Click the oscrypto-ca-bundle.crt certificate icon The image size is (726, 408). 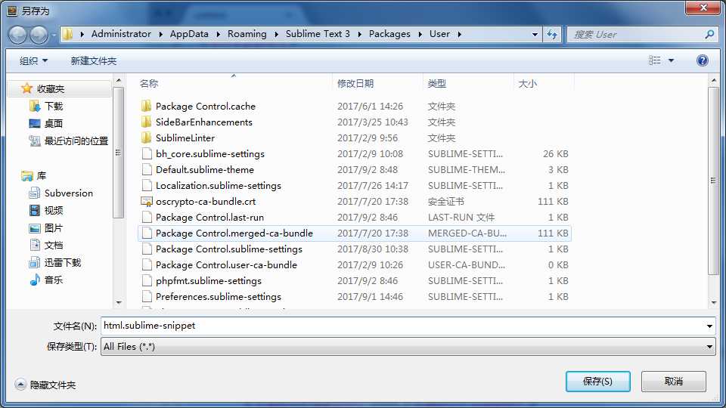coord(146,202)
